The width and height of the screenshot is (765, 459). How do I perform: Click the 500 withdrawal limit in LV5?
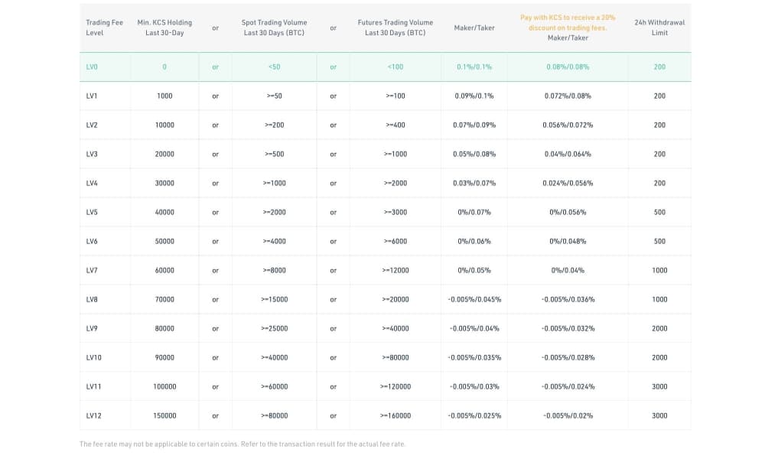click(659, 212)
